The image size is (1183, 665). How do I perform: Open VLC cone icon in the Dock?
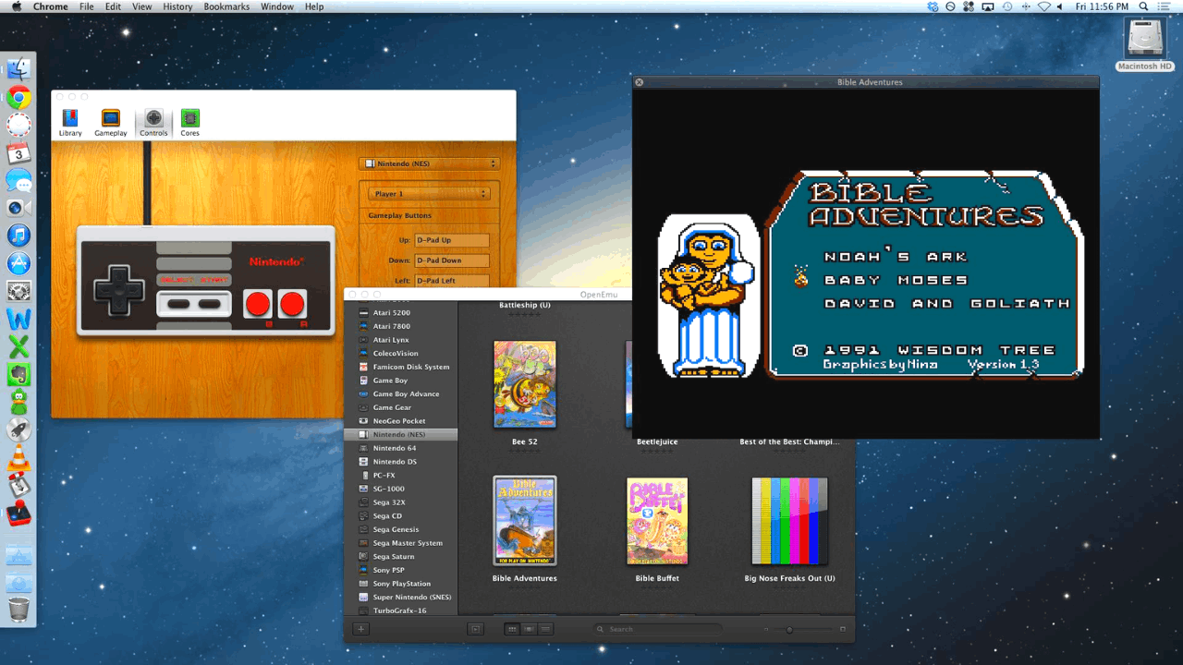click(x=19, y=458)
